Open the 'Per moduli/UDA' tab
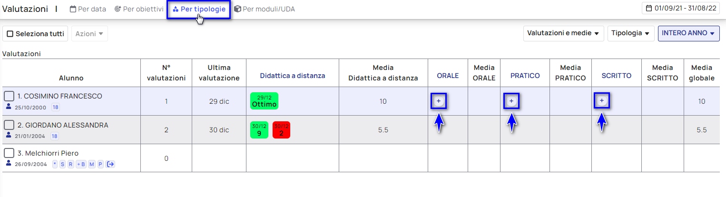The width and height of the screenshot is (726, 197). [x=265, y=9]
